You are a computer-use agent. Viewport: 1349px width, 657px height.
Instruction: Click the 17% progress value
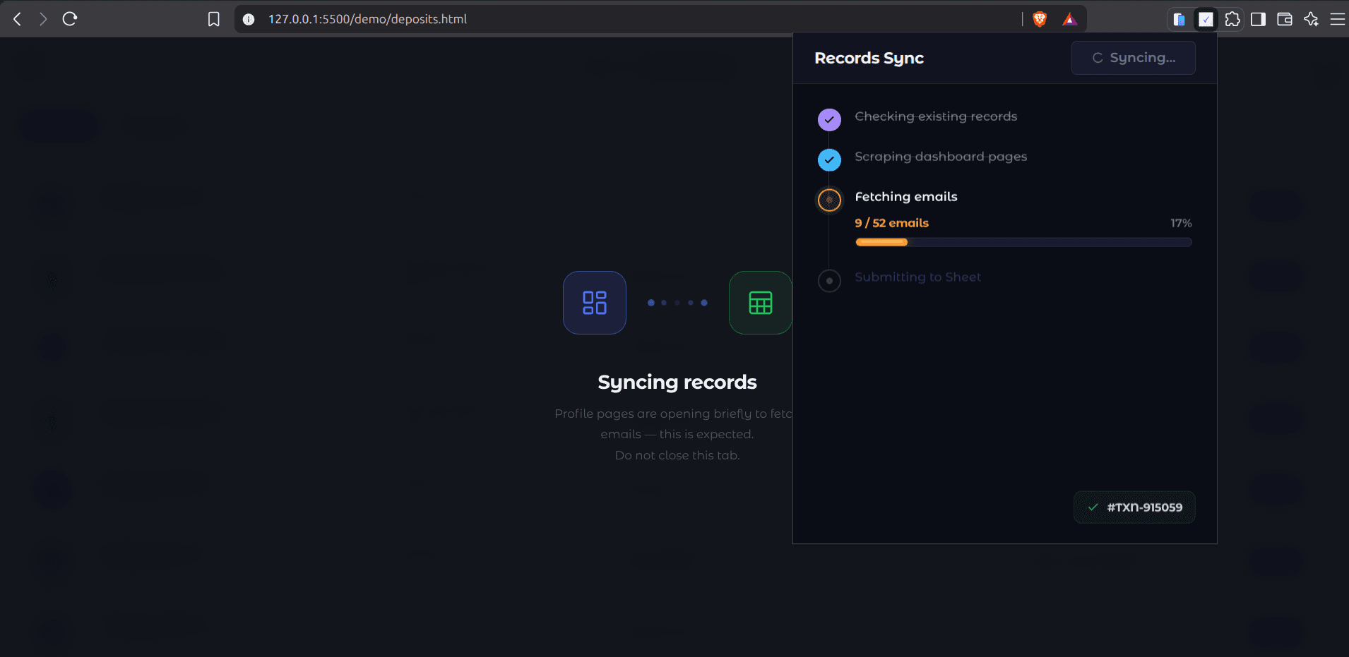(1181, 223)
